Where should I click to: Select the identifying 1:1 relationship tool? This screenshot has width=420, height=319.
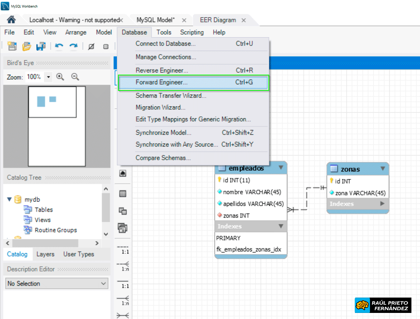123,284
